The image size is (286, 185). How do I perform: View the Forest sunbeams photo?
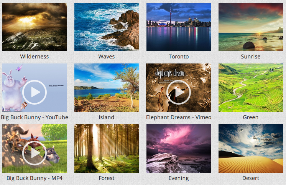[x=107, y=148]
